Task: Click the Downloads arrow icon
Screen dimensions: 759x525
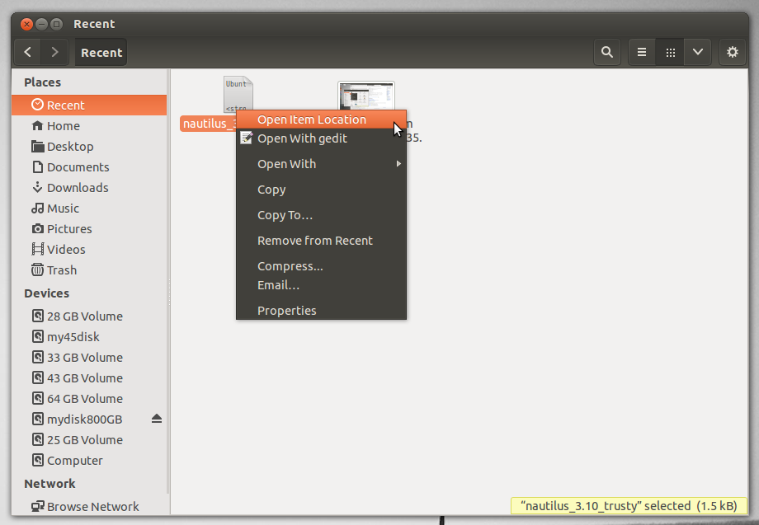Action: pos(37,187)
